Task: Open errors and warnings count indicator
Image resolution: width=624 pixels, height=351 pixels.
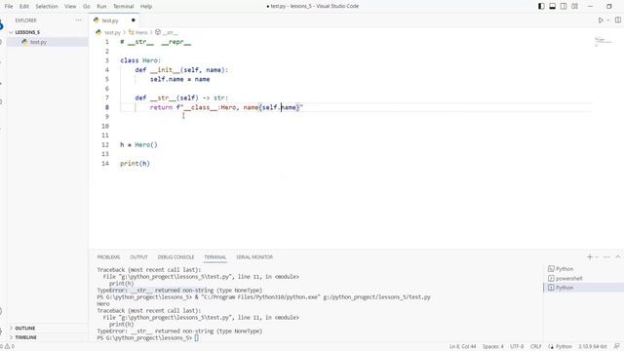Action: click(x=8, y=347)
